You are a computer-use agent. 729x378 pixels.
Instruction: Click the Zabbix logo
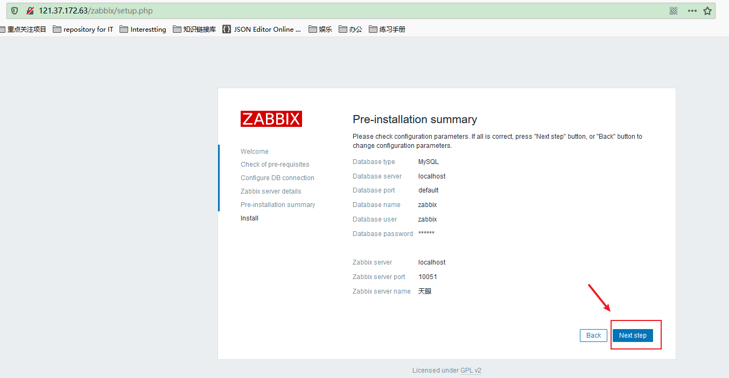(271, 118)
